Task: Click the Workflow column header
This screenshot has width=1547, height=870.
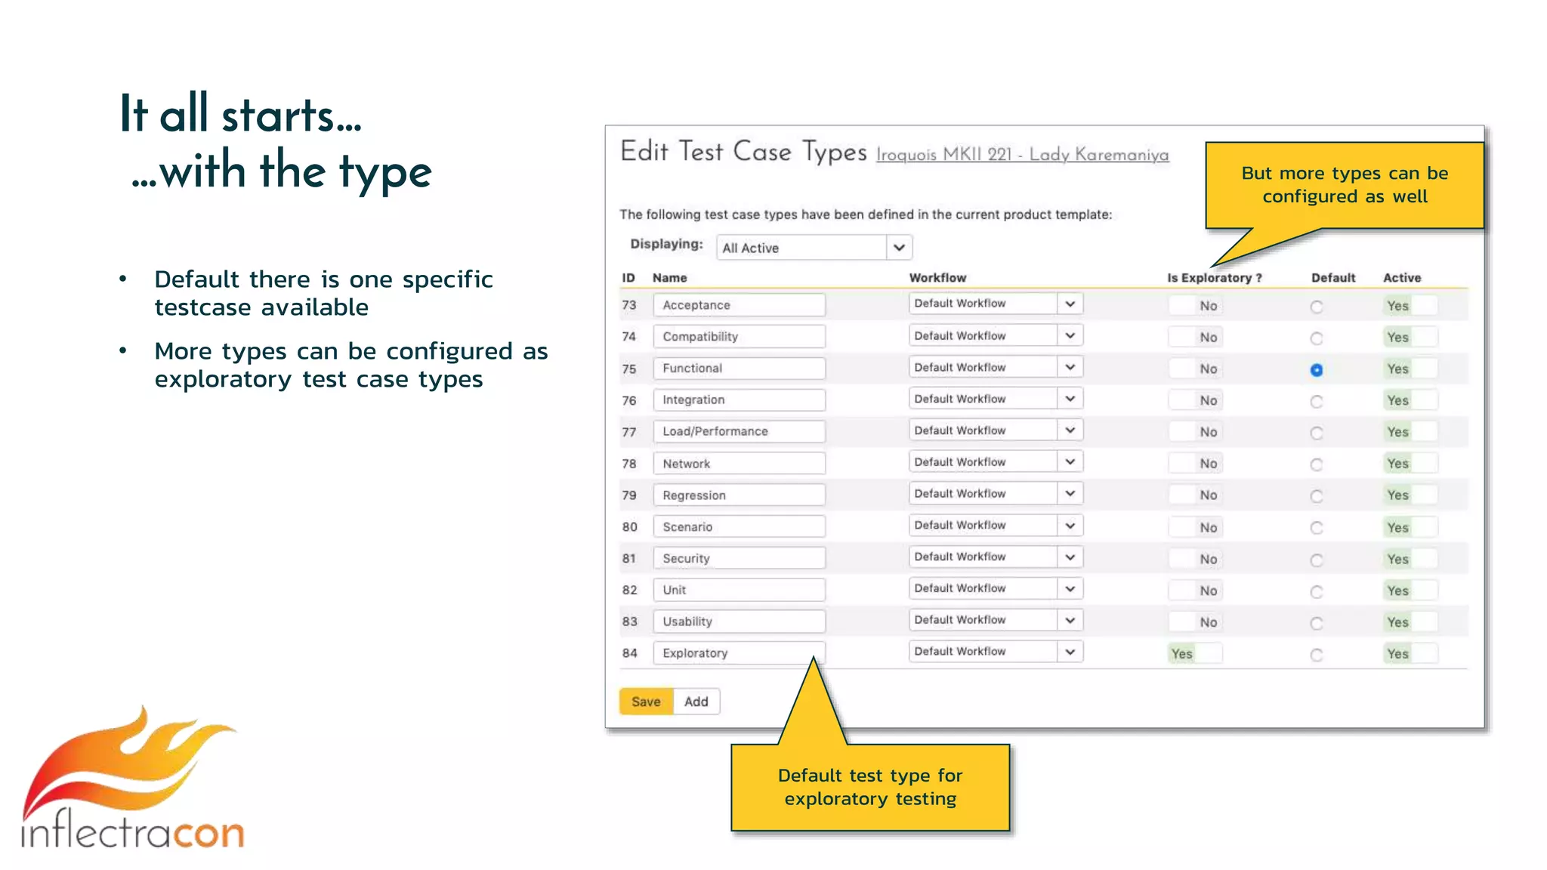Action: [937, 278]
